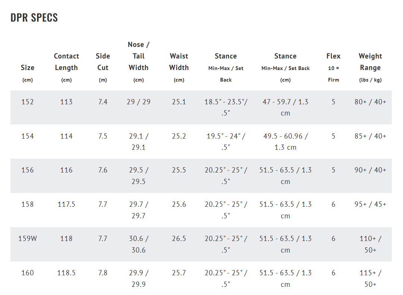Click the Nose / Tail Width header
This screenshot has height=295, width=403.
point(138,56)
